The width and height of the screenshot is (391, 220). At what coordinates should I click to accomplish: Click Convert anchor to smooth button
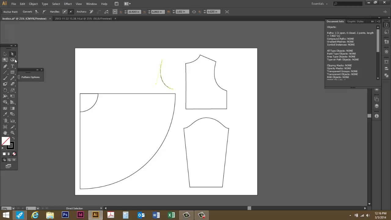click(44, 12)
